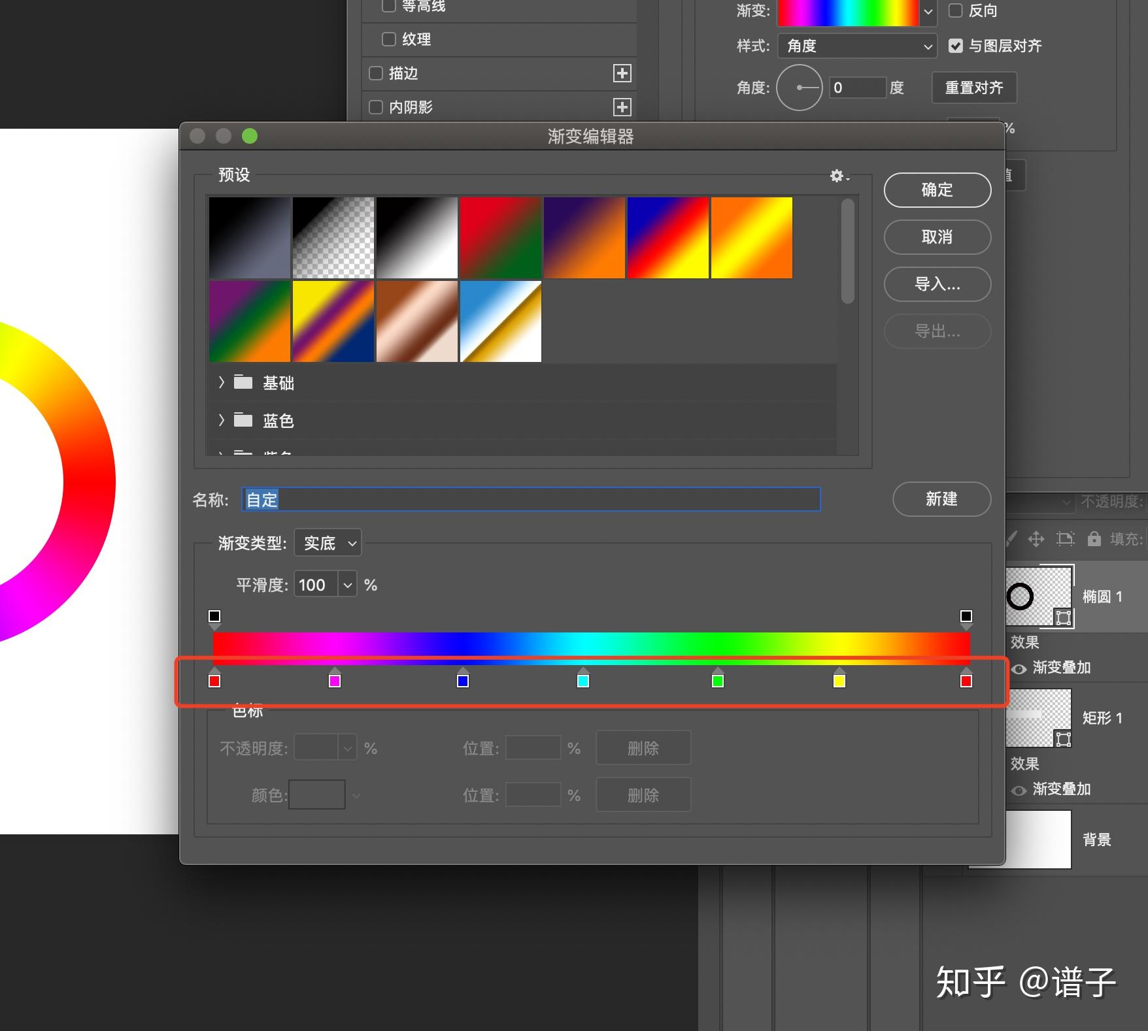1148x1031 pixels.
Task: Choose the chrome blue-gold gradient preset
Action: (501, 321)
